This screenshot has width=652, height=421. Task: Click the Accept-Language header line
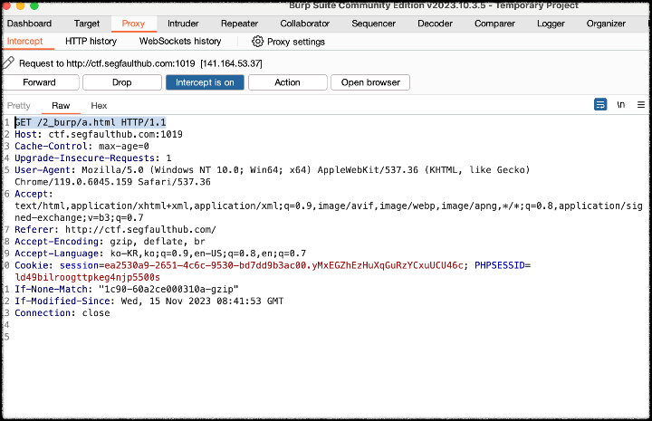160,254
